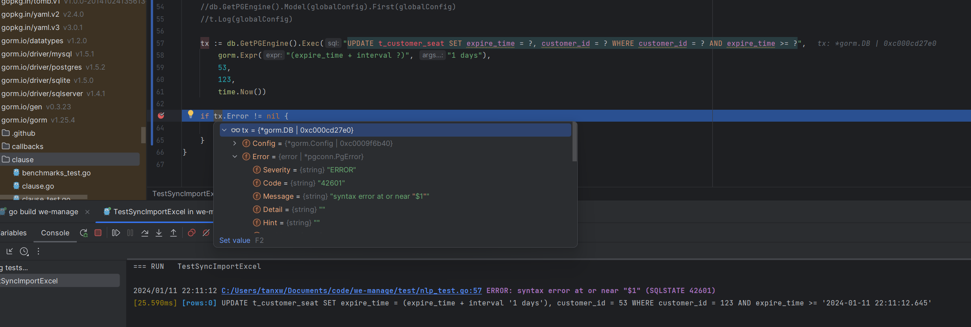
Task: Expand the Config node in debugger popup
Action: coord(235,144)
